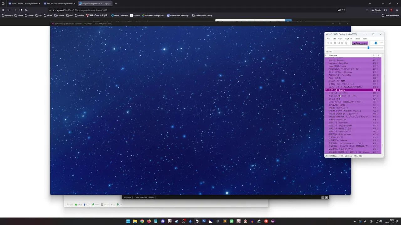Click the File name column header
Screen dimensions: 401x225
tap(350, 55)
